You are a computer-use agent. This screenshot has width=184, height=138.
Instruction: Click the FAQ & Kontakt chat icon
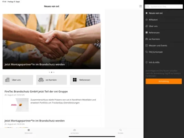tap(146, 52)
